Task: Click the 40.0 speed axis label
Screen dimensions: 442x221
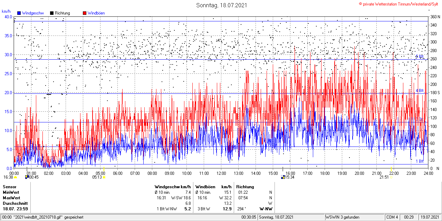Action: 8,17
